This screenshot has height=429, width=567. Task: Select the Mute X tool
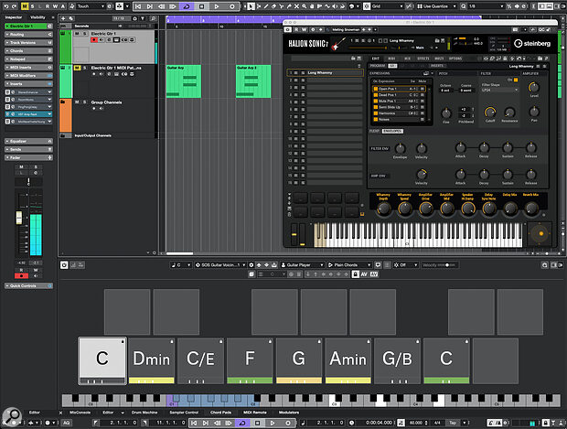tap(296, 6)
